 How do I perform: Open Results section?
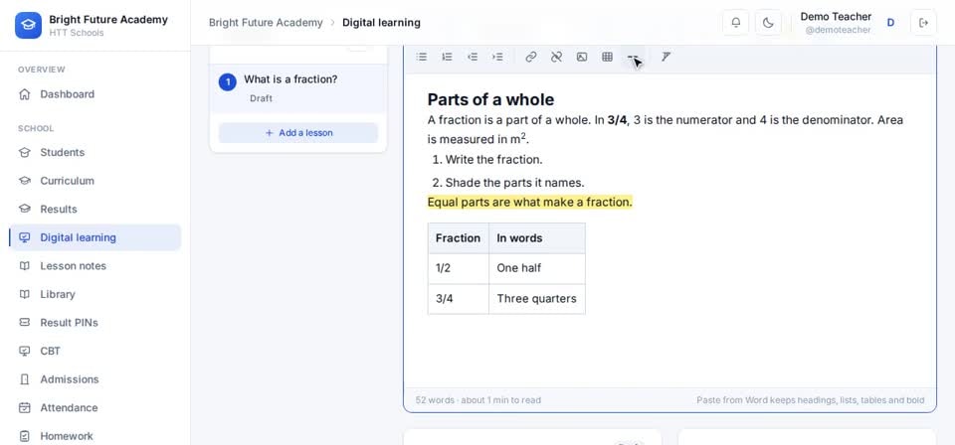tap(95, 210)
